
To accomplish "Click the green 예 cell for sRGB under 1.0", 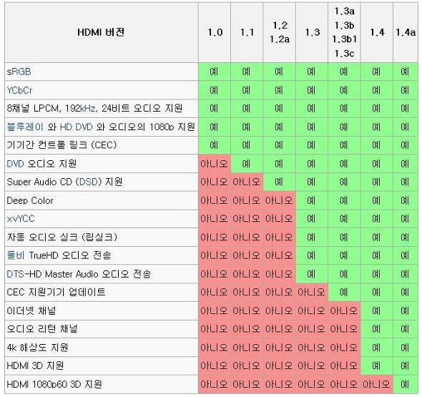I will (215, 72).
